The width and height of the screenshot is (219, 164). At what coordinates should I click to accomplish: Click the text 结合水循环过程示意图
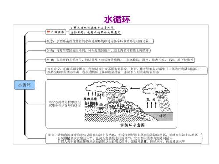[64, 102]
